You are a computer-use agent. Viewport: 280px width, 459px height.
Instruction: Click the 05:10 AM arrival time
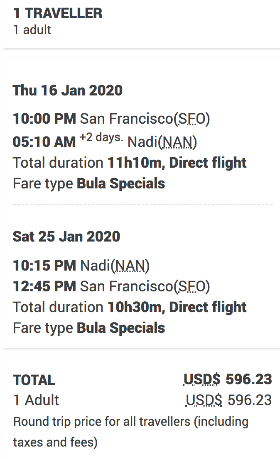click(44, 142)
